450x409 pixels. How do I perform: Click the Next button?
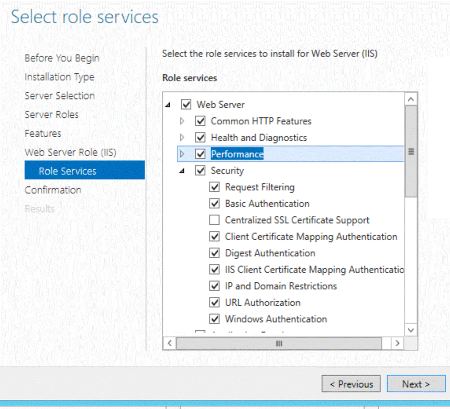416,384
